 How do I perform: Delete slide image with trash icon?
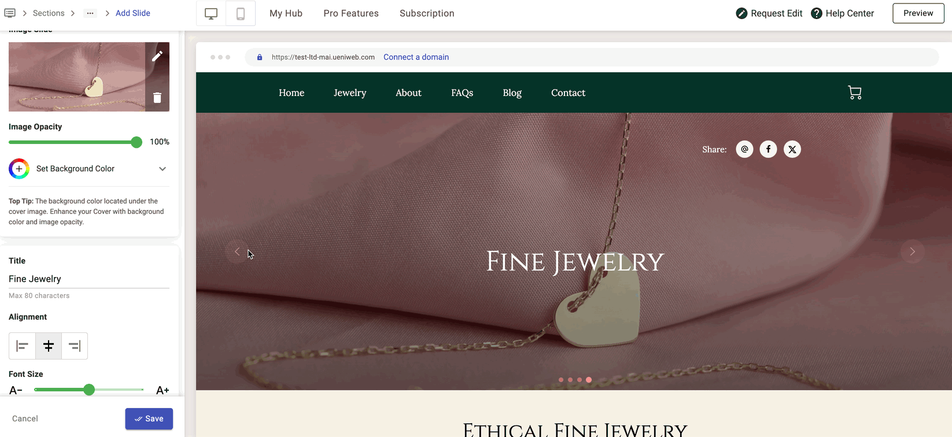pyautogui.click(x=157, y=98)
